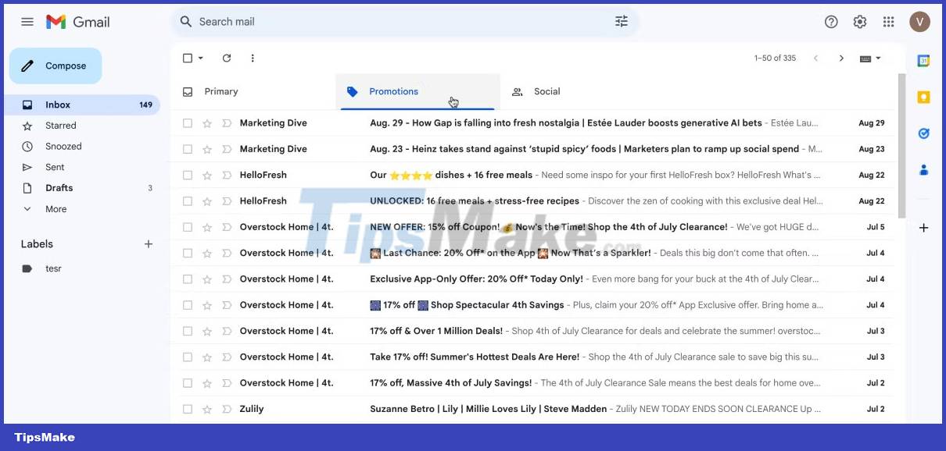946x451 pixels.
Task: Click the Compose button
Action: [x=55, y=66]
